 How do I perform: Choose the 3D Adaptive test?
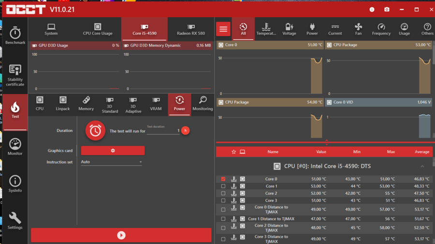coord(133,105)
